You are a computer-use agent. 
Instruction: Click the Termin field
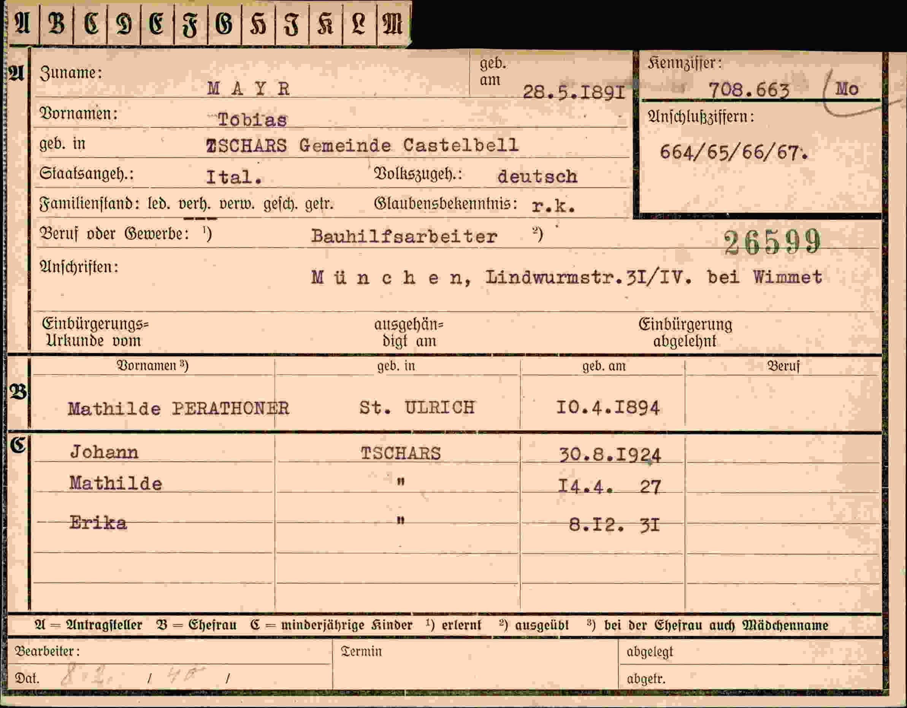(476, 664)
